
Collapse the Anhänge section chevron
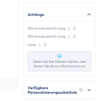point(89,15)
